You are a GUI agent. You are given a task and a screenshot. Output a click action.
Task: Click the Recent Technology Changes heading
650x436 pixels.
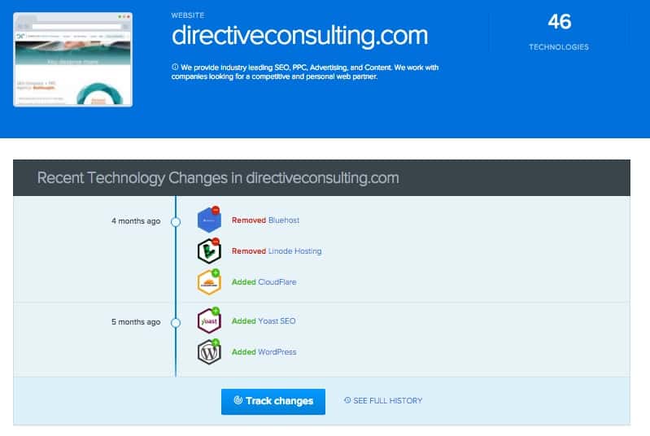click(218, 178)
